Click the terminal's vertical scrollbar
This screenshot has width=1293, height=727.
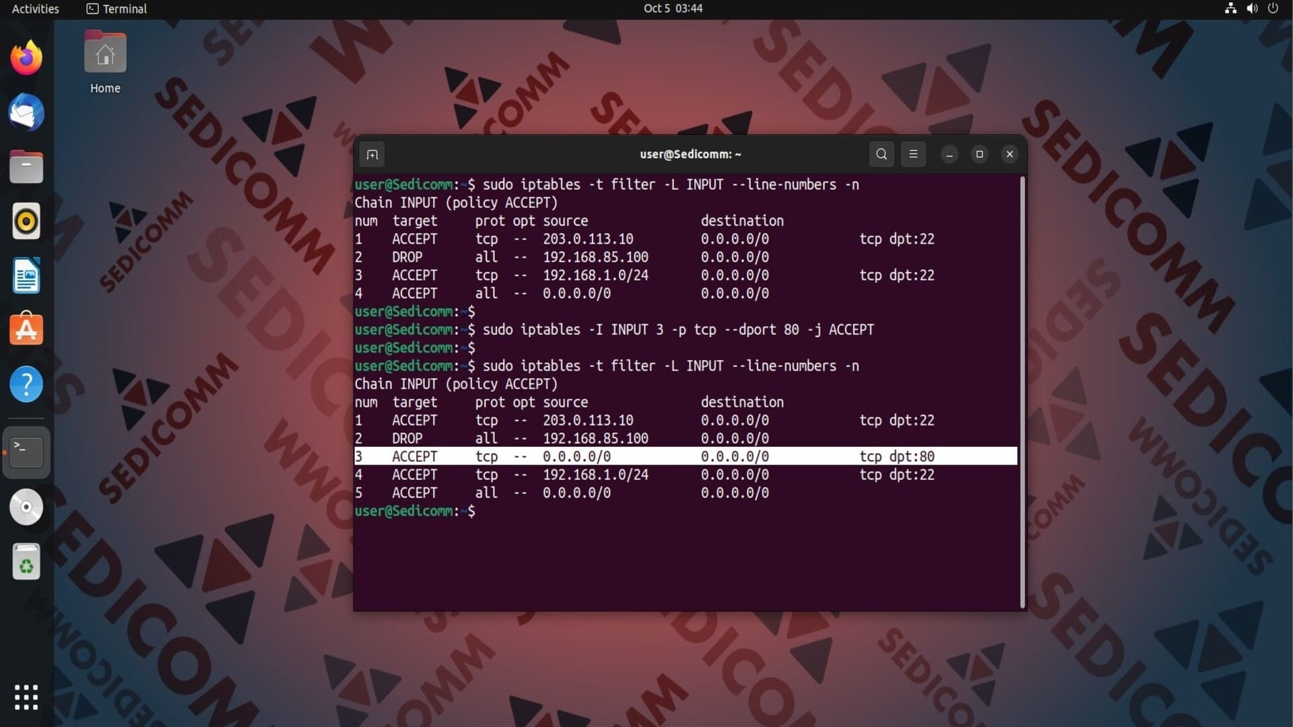(1022, 390)
